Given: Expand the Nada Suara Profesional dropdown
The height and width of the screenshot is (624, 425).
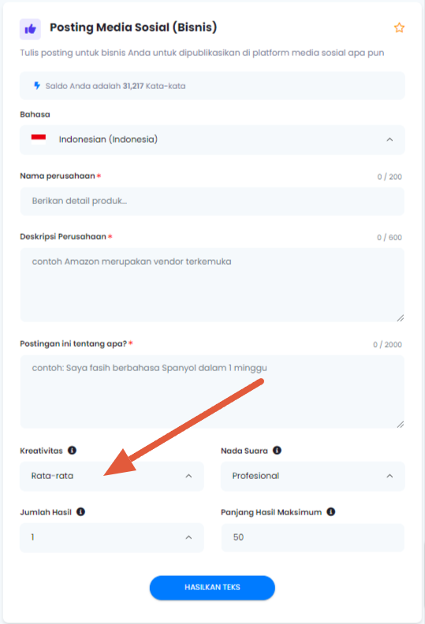Looking at the screenshot, I should (x=313, y=476).
